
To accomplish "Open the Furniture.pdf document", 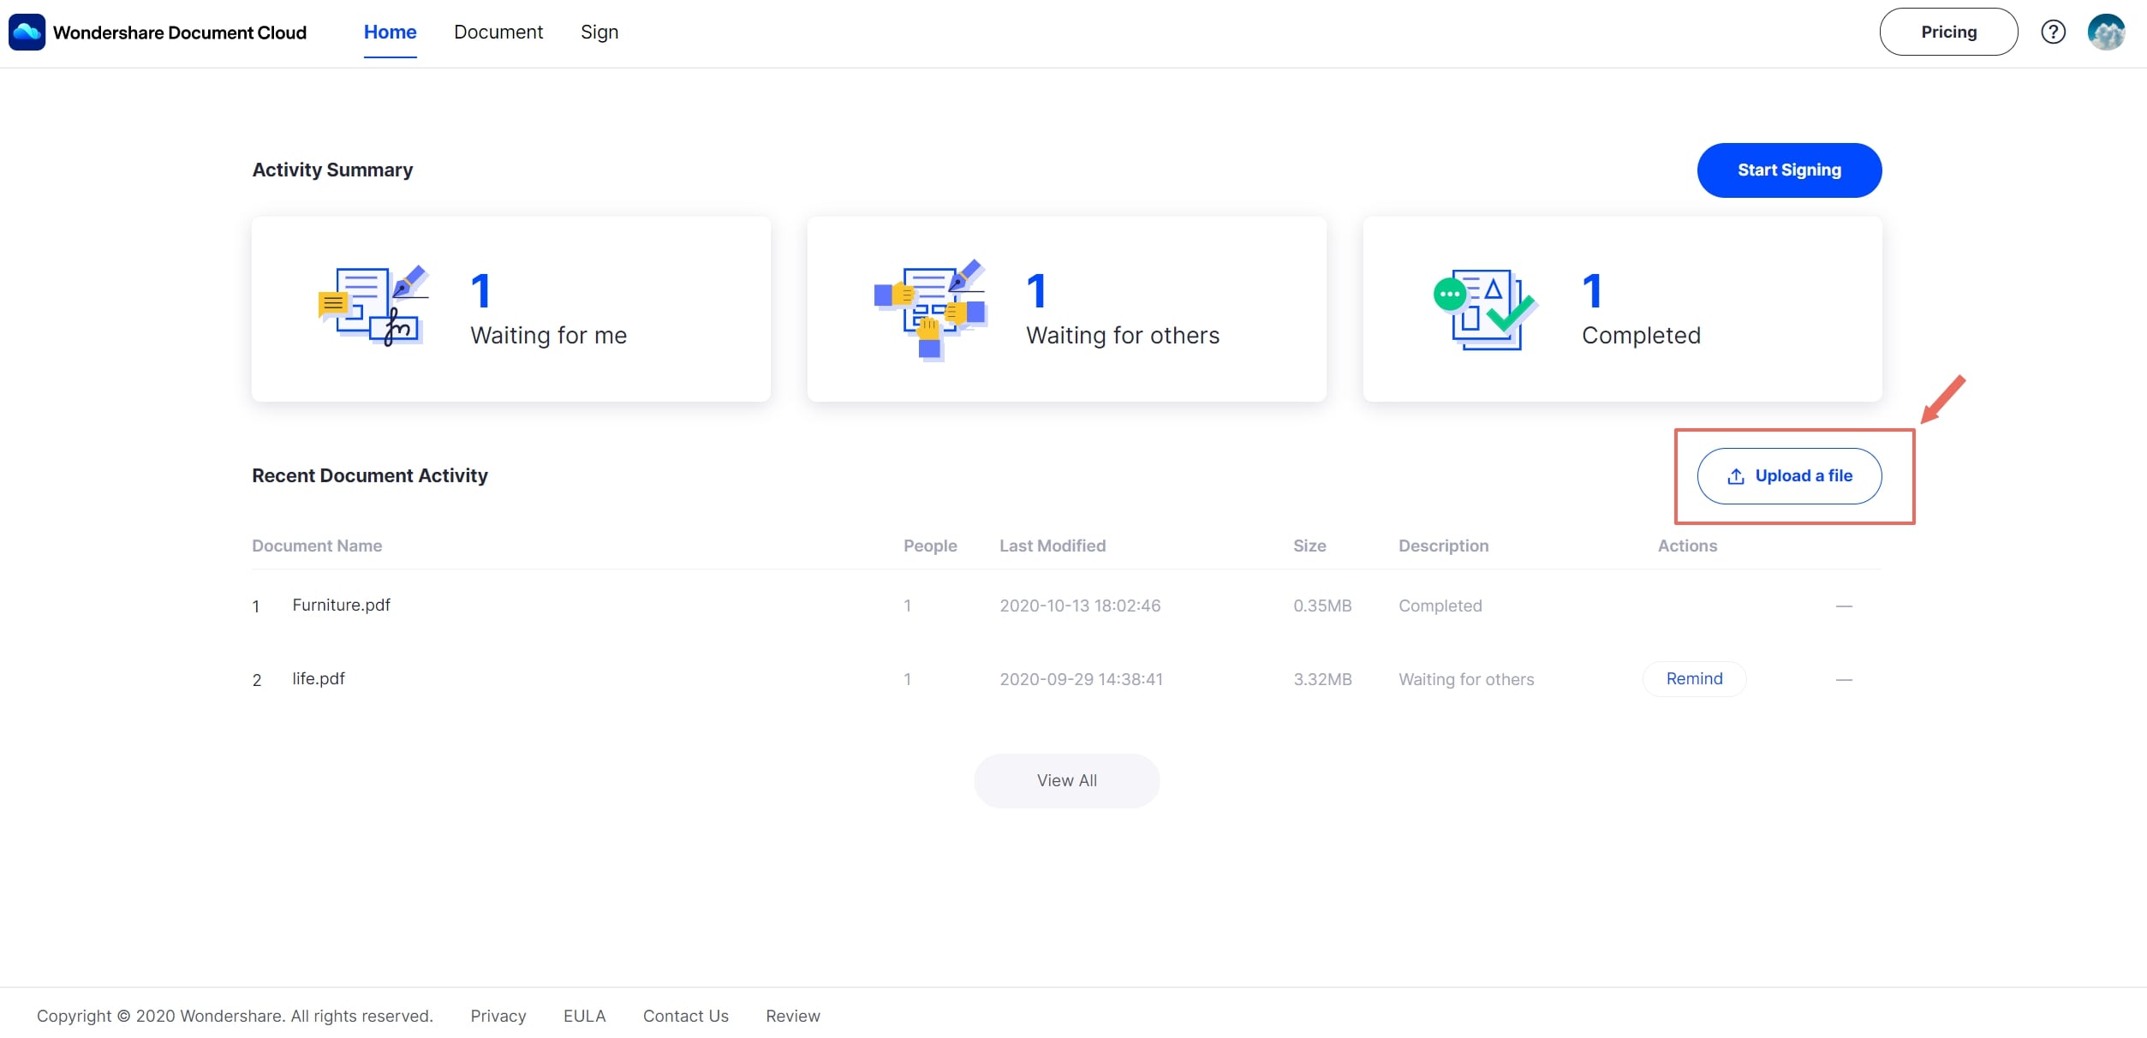I will [x=341, y=605].
